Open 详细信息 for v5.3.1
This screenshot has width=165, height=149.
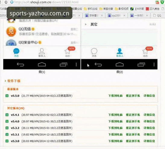[149, 134]
